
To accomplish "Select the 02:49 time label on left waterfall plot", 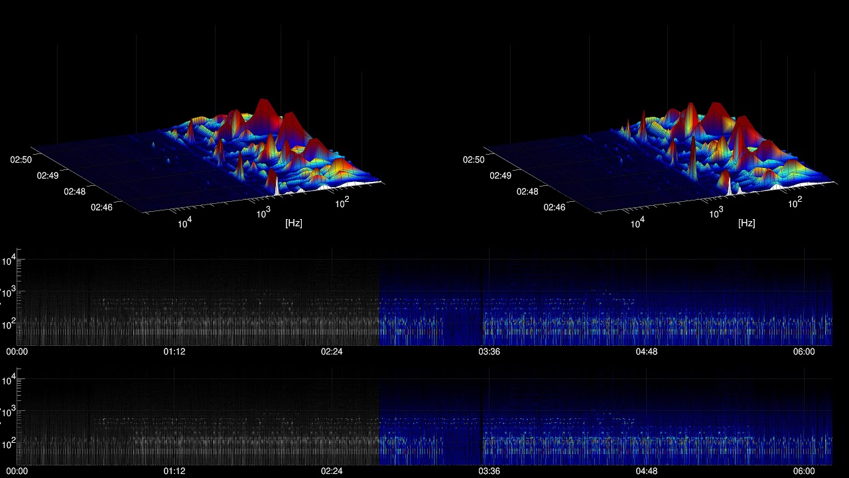I will 46,175.
